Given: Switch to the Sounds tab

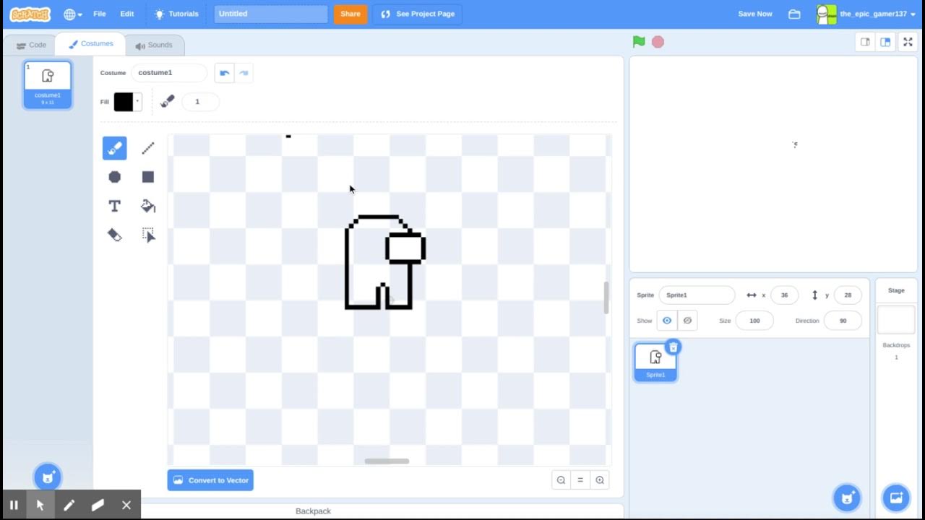Looking at the screenshot, I should (x=154, y=45).
